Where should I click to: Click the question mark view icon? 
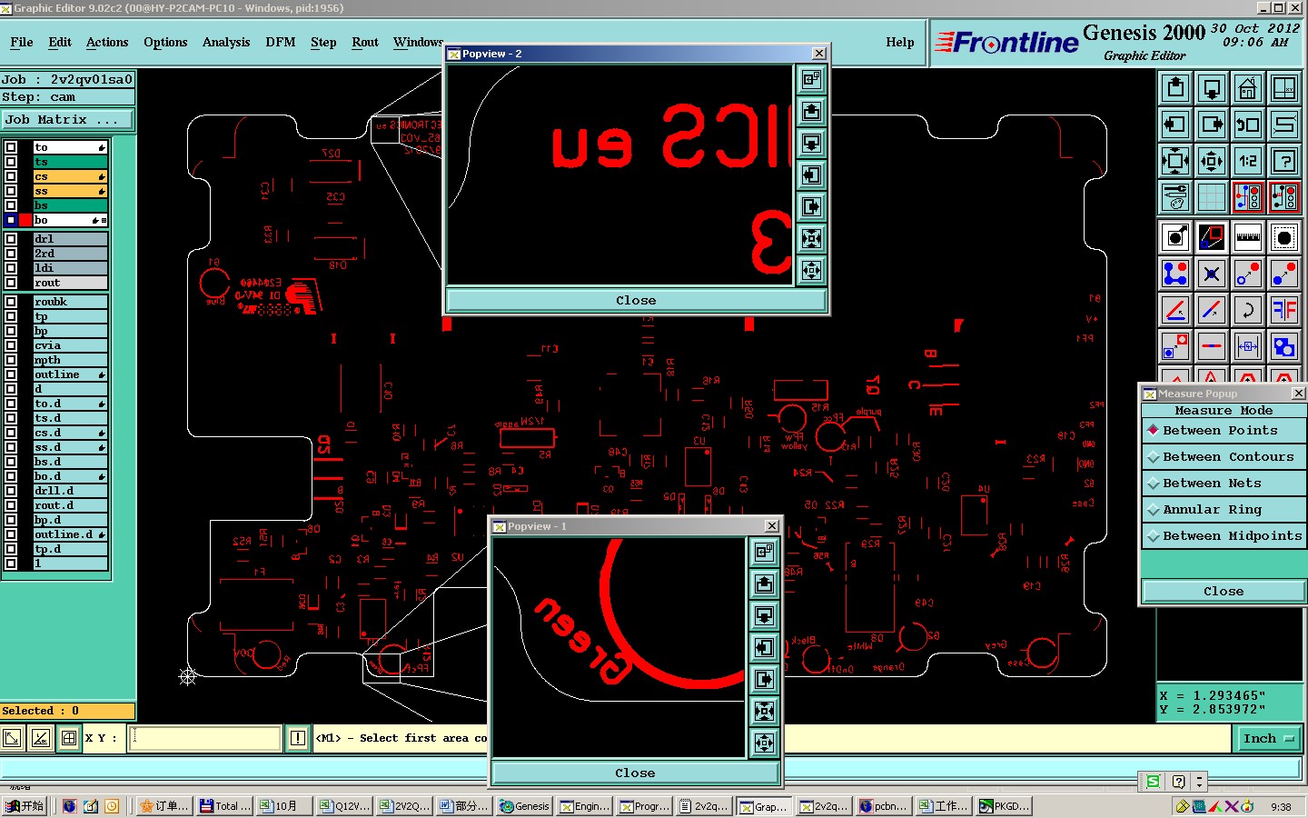coord(1284,161)
